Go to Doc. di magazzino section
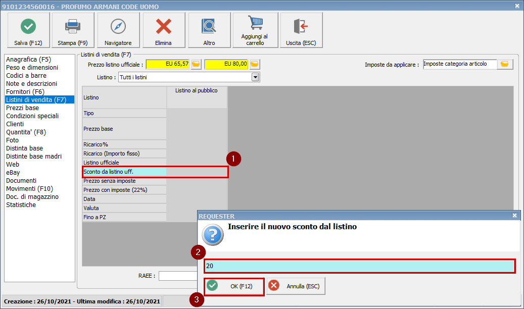The image size is (524, 309). 32,197
